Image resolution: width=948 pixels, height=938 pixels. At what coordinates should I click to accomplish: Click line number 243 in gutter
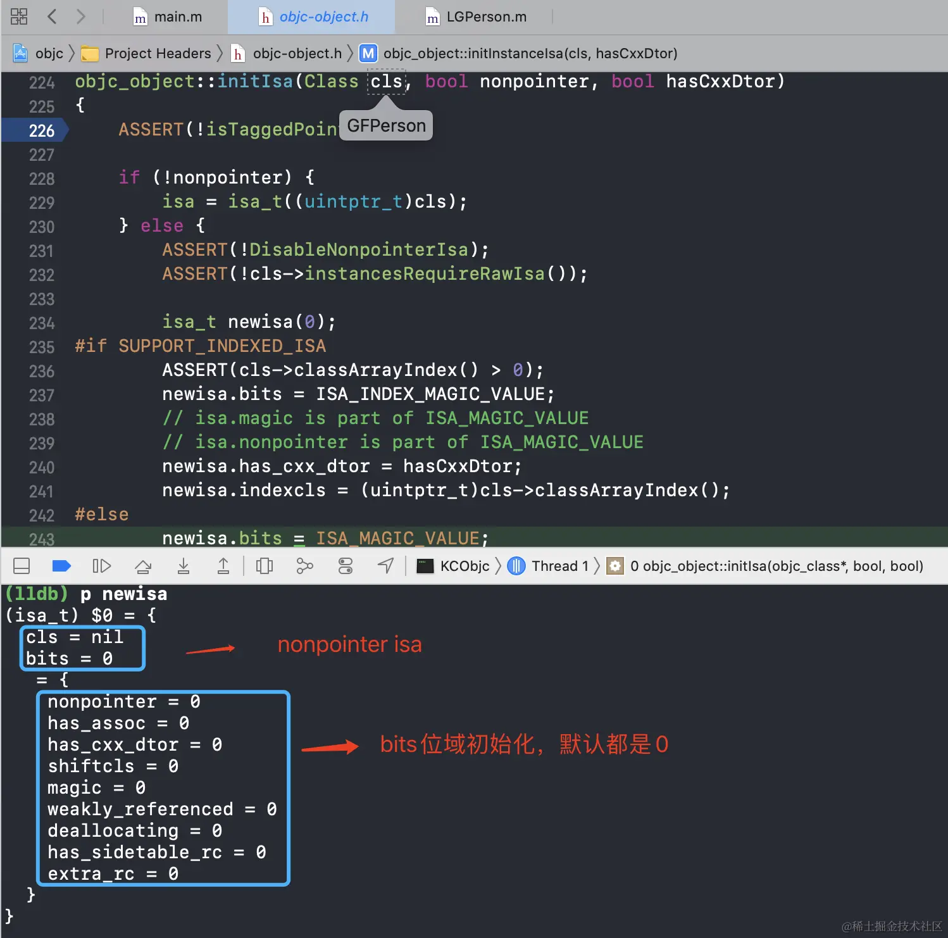[x=42, y=539]
